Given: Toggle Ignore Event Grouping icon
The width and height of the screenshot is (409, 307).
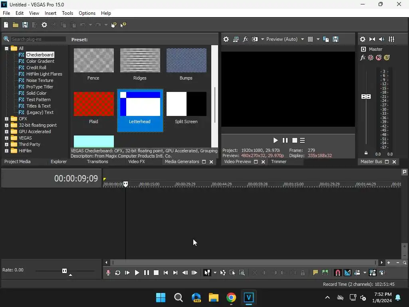Looking at the screenshot, I should [382, 273].
